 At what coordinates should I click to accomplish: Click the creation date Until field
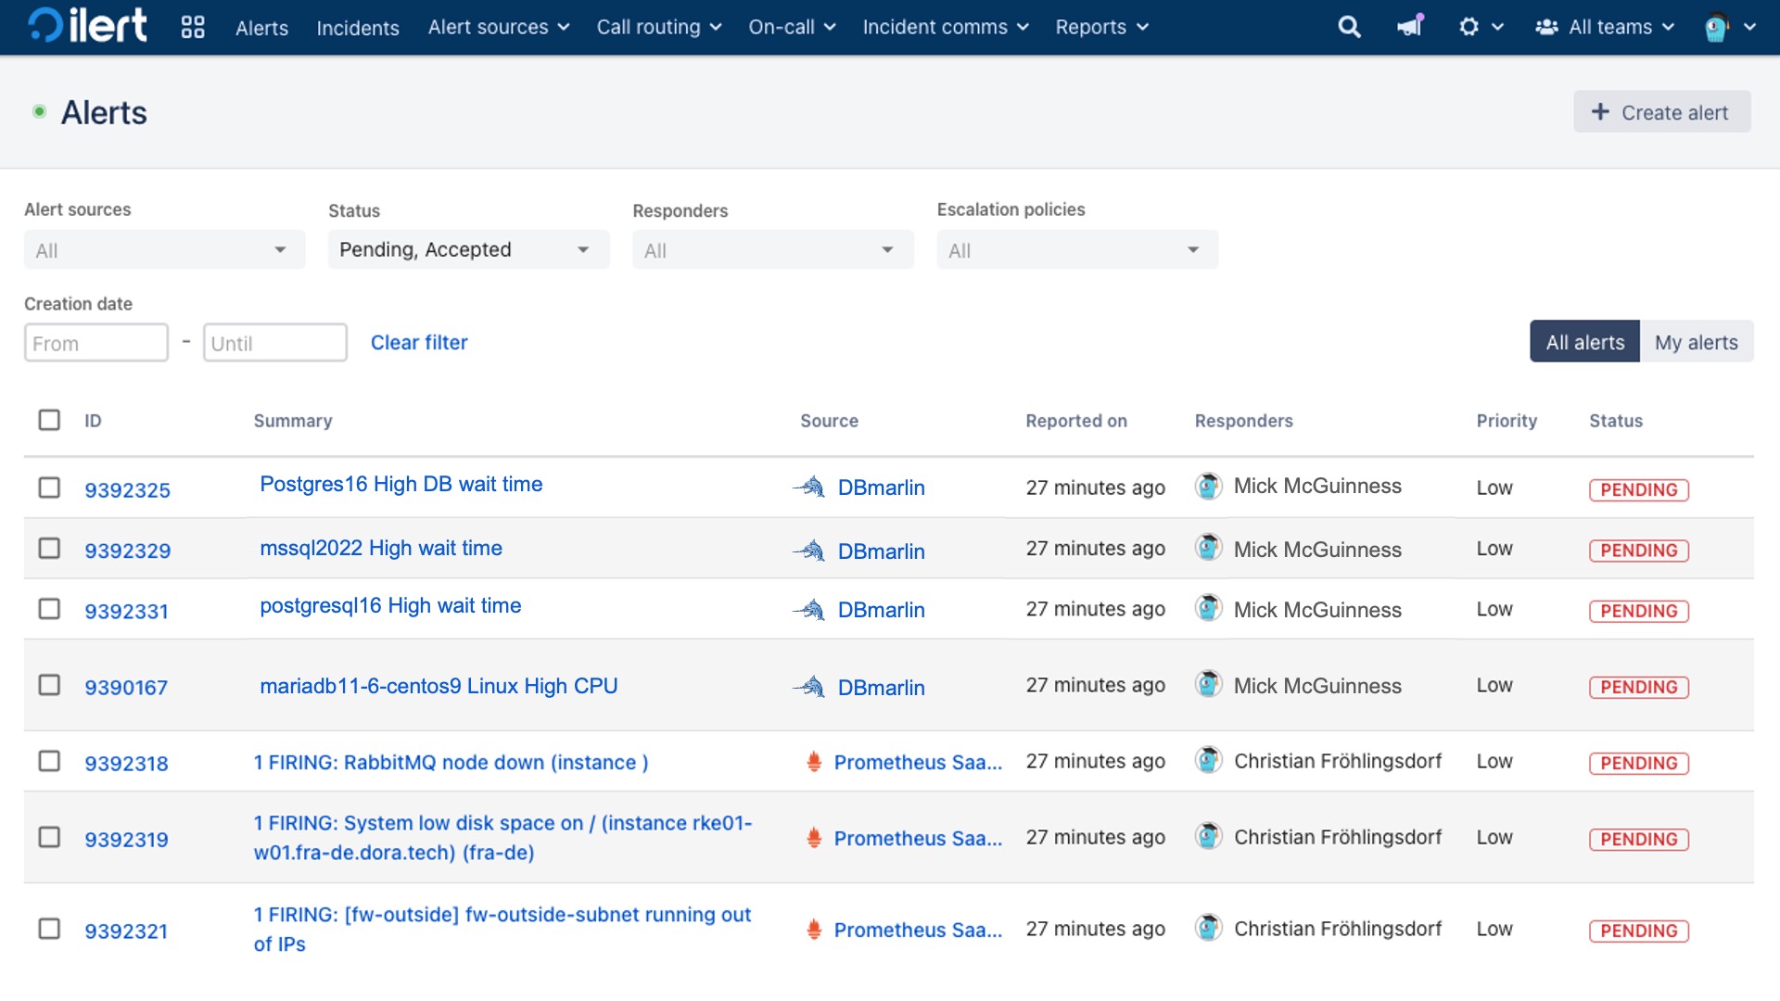click(275, 343)
